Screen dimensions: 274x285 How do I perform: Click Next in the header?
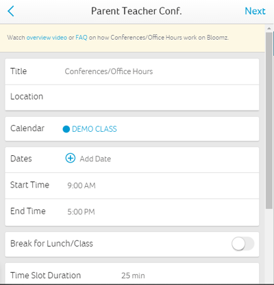(x=255, y=11)
